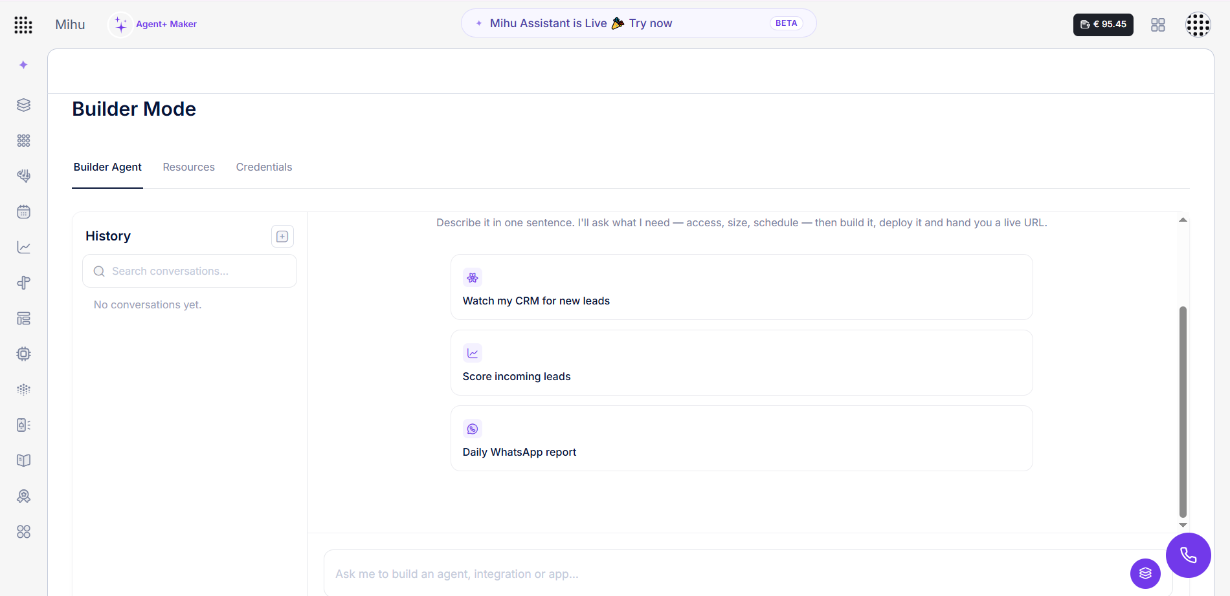Click the 'No conversations yet.' text
The width and height of the screenshot is (1230, 596).
point(148,304)
